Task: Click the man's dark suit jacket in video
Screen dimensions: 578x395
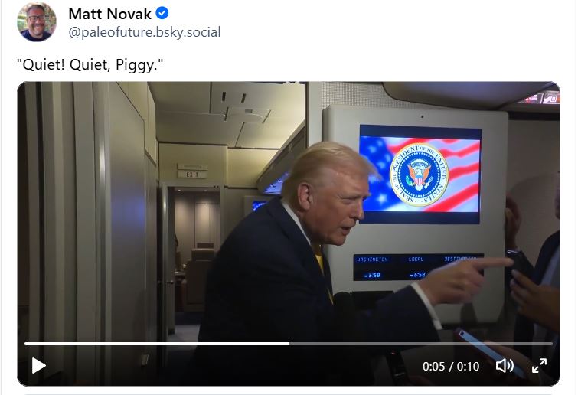Action: (260, 291)
